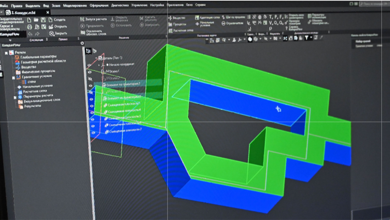This screenshot has width=390, height=220.
Task: Collapse the Граничные условия tree node
Action: [14, 77]
